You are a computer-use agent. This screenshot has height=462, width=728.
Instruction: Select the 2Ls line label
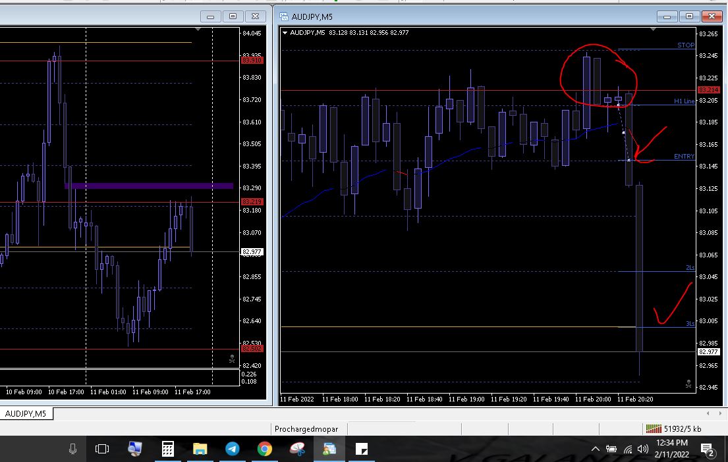pos(690,268)
